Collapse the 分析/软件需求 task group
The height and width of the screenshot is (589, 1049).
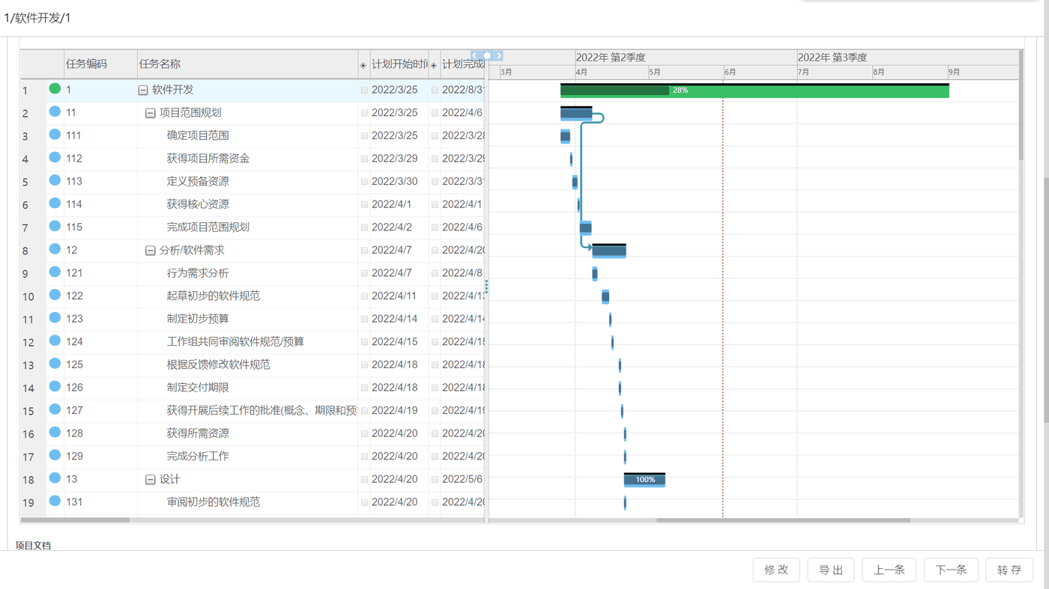150,251
